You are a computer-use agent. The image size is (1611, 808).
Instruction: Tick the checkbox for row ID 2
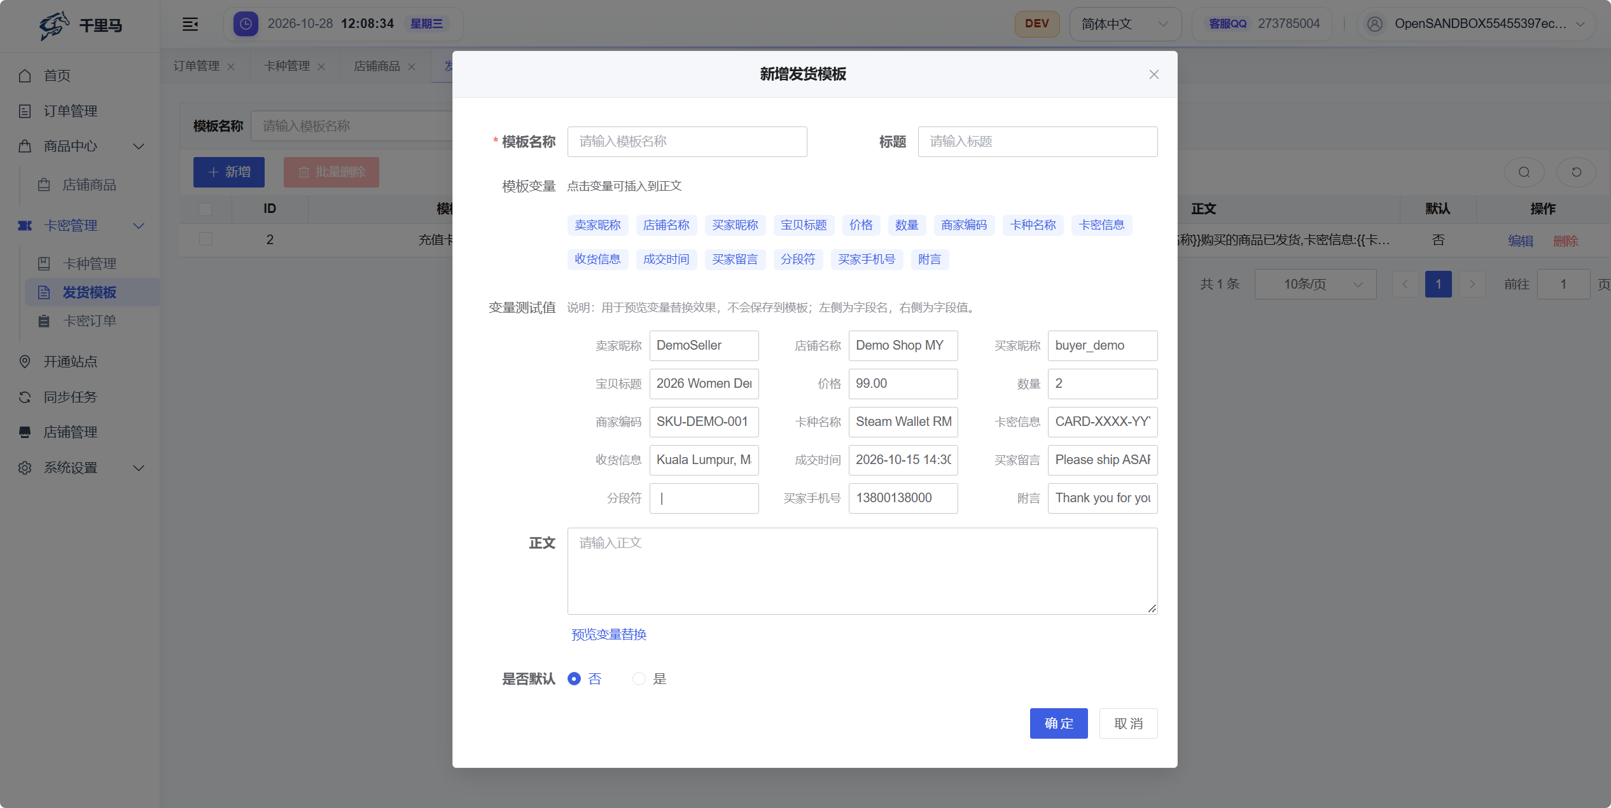205,240
